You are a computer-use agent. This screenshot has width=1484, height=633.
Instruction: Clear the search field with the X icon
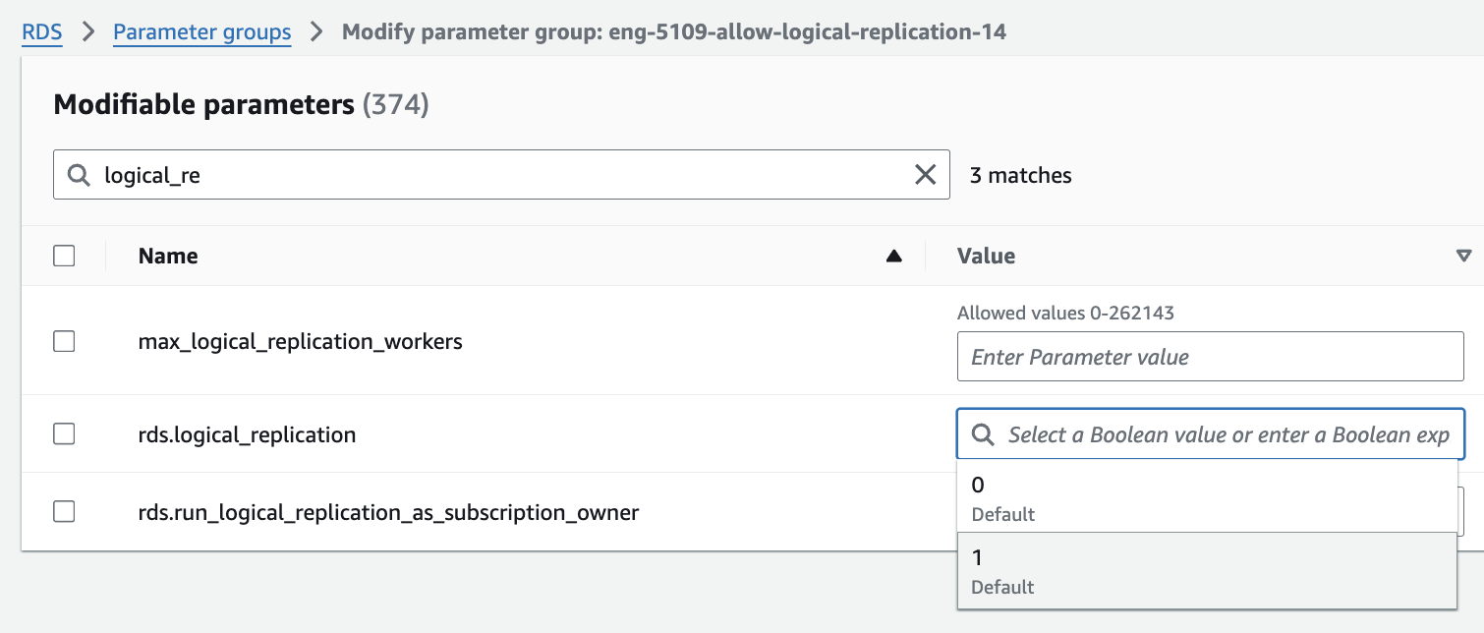point(925,175)
